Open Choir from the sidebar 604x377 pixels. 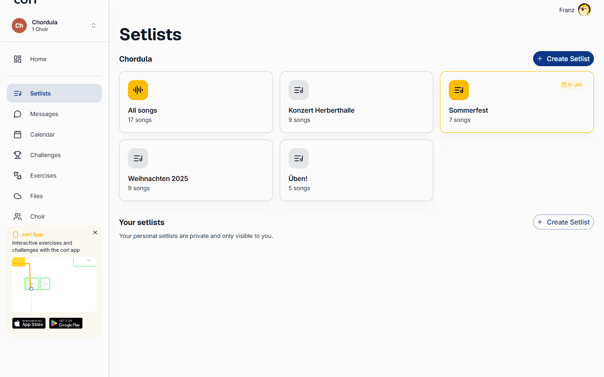pos(54,217)
